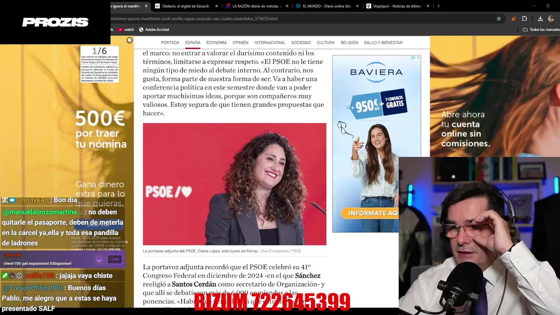Viewport: 560px width, 315px height.
Task: Go to the RELIGIÓN section
Action: (x=349, y=42)
